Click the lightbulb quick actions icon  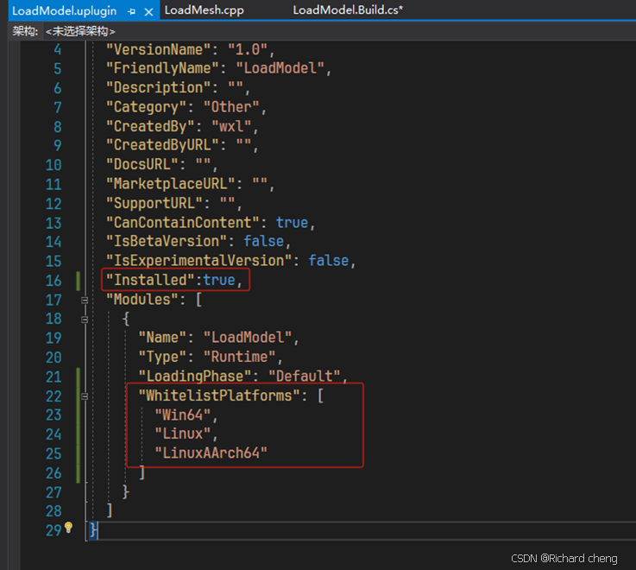pyautogui.click(x=68, y=527)
